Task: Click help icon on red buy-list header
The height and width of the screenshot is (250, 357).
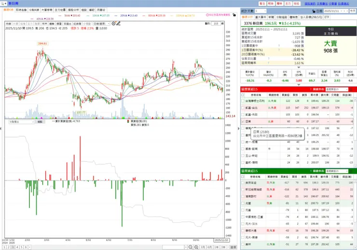Action: [x=311, y=89]
